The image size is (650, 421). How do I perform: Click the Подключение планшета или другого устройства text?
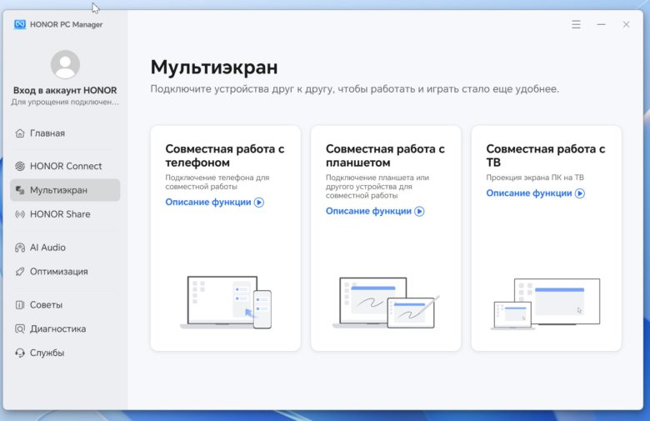[x=377, y=186]
